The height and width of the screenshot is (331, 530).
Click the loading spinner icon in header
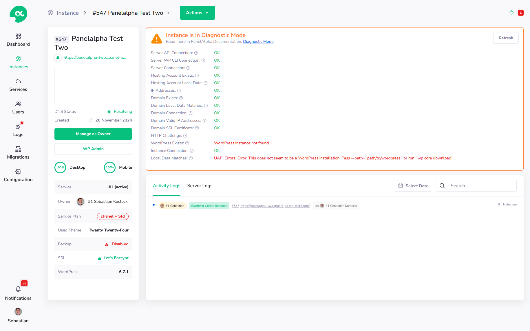(x=511, y=13)
